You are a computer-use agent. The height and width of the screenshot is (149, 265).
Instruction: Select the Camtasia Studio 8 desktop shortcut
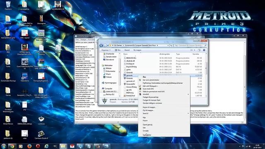coord(41,135)
